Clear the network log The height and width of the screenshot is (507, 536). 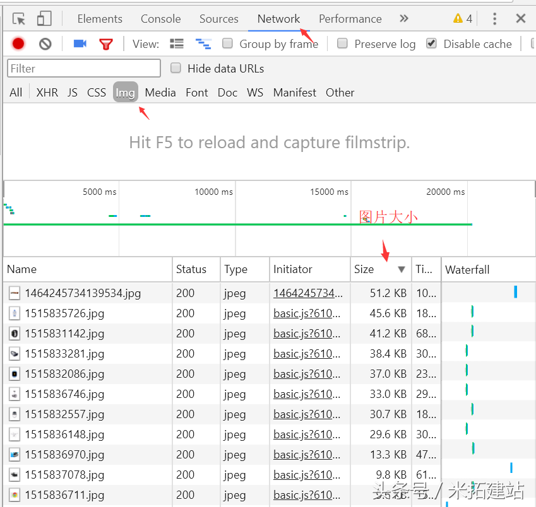click(x=45, y=44)
